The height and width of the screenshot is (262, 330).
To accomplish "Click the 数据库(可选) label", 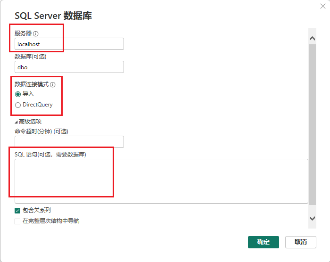I will point(31,57).
